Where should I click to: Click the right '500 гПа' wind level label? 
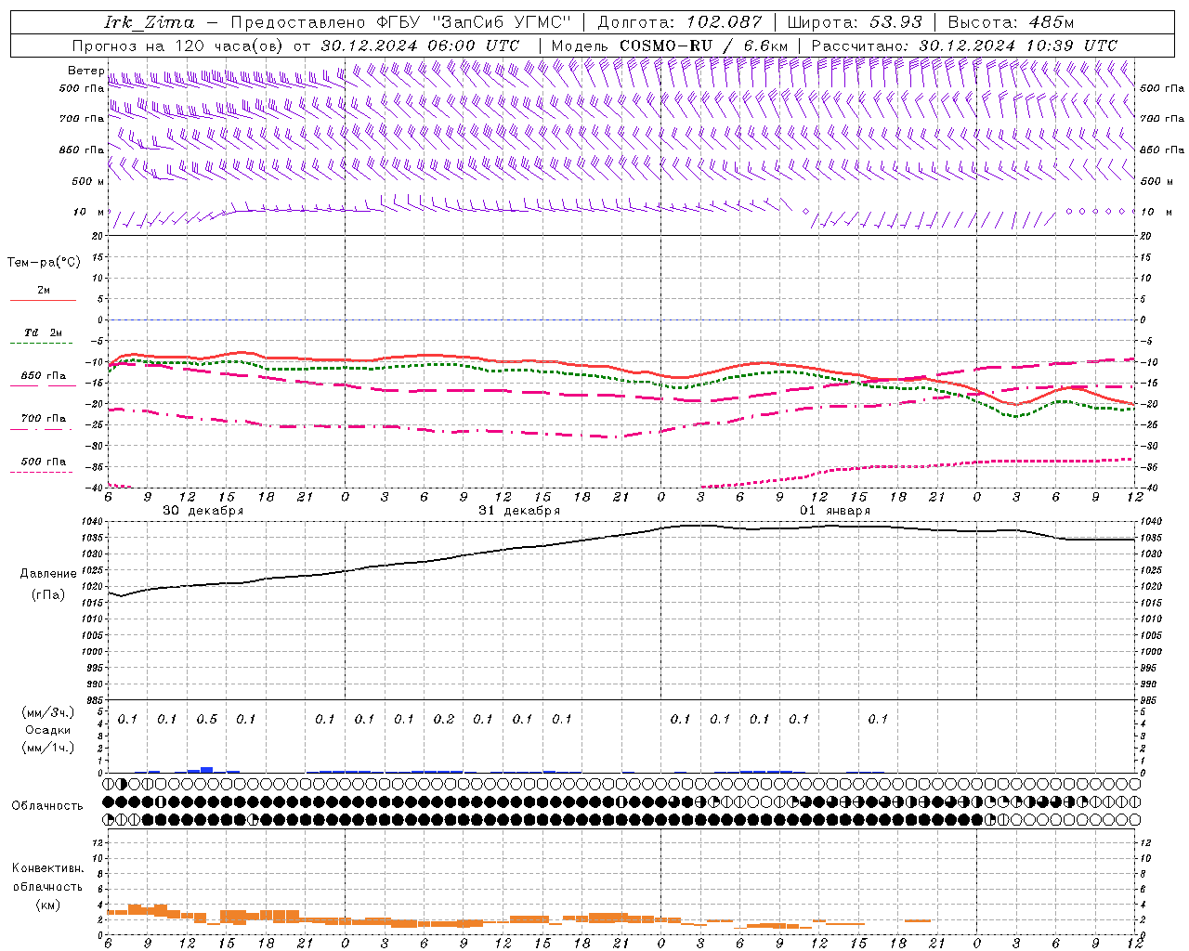[1162, 88]
